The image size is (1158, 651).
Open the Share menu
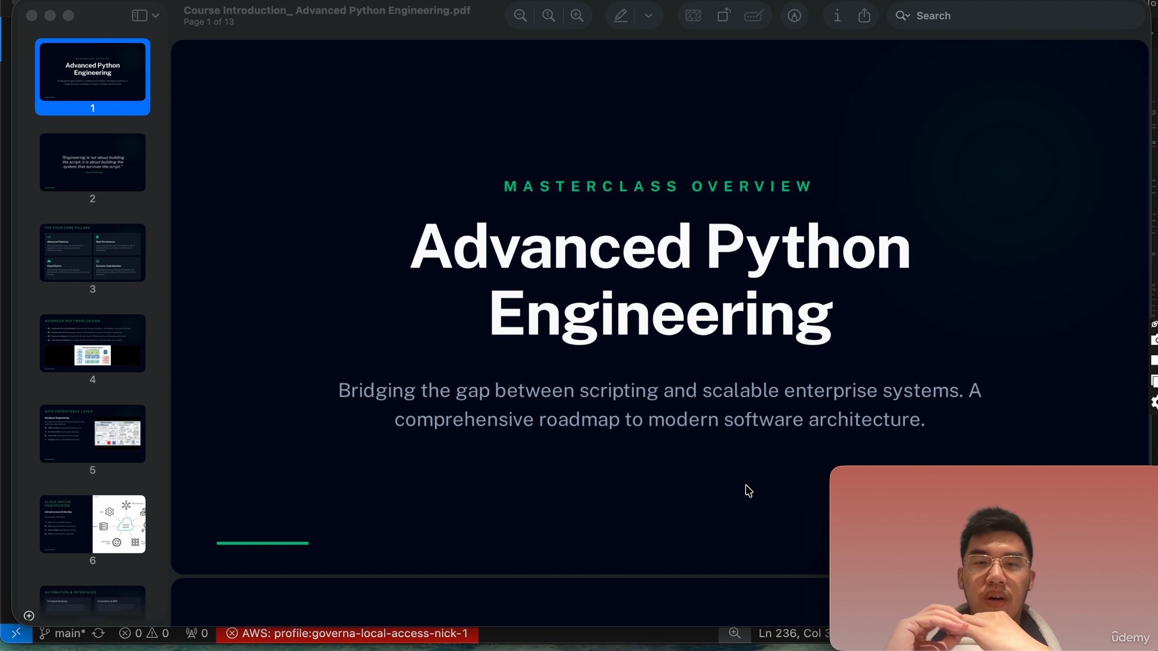coord(865,16)
